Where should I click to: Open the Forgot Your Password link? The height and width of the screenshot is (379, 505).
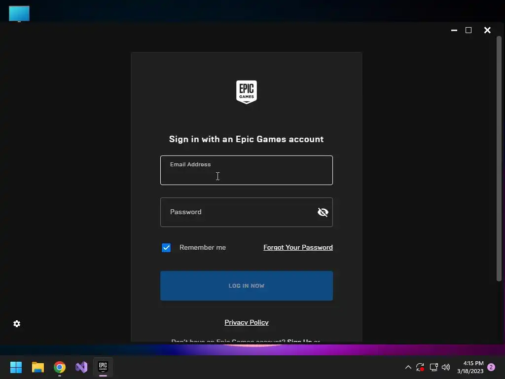pyautogui.click(x=298, y=247)
